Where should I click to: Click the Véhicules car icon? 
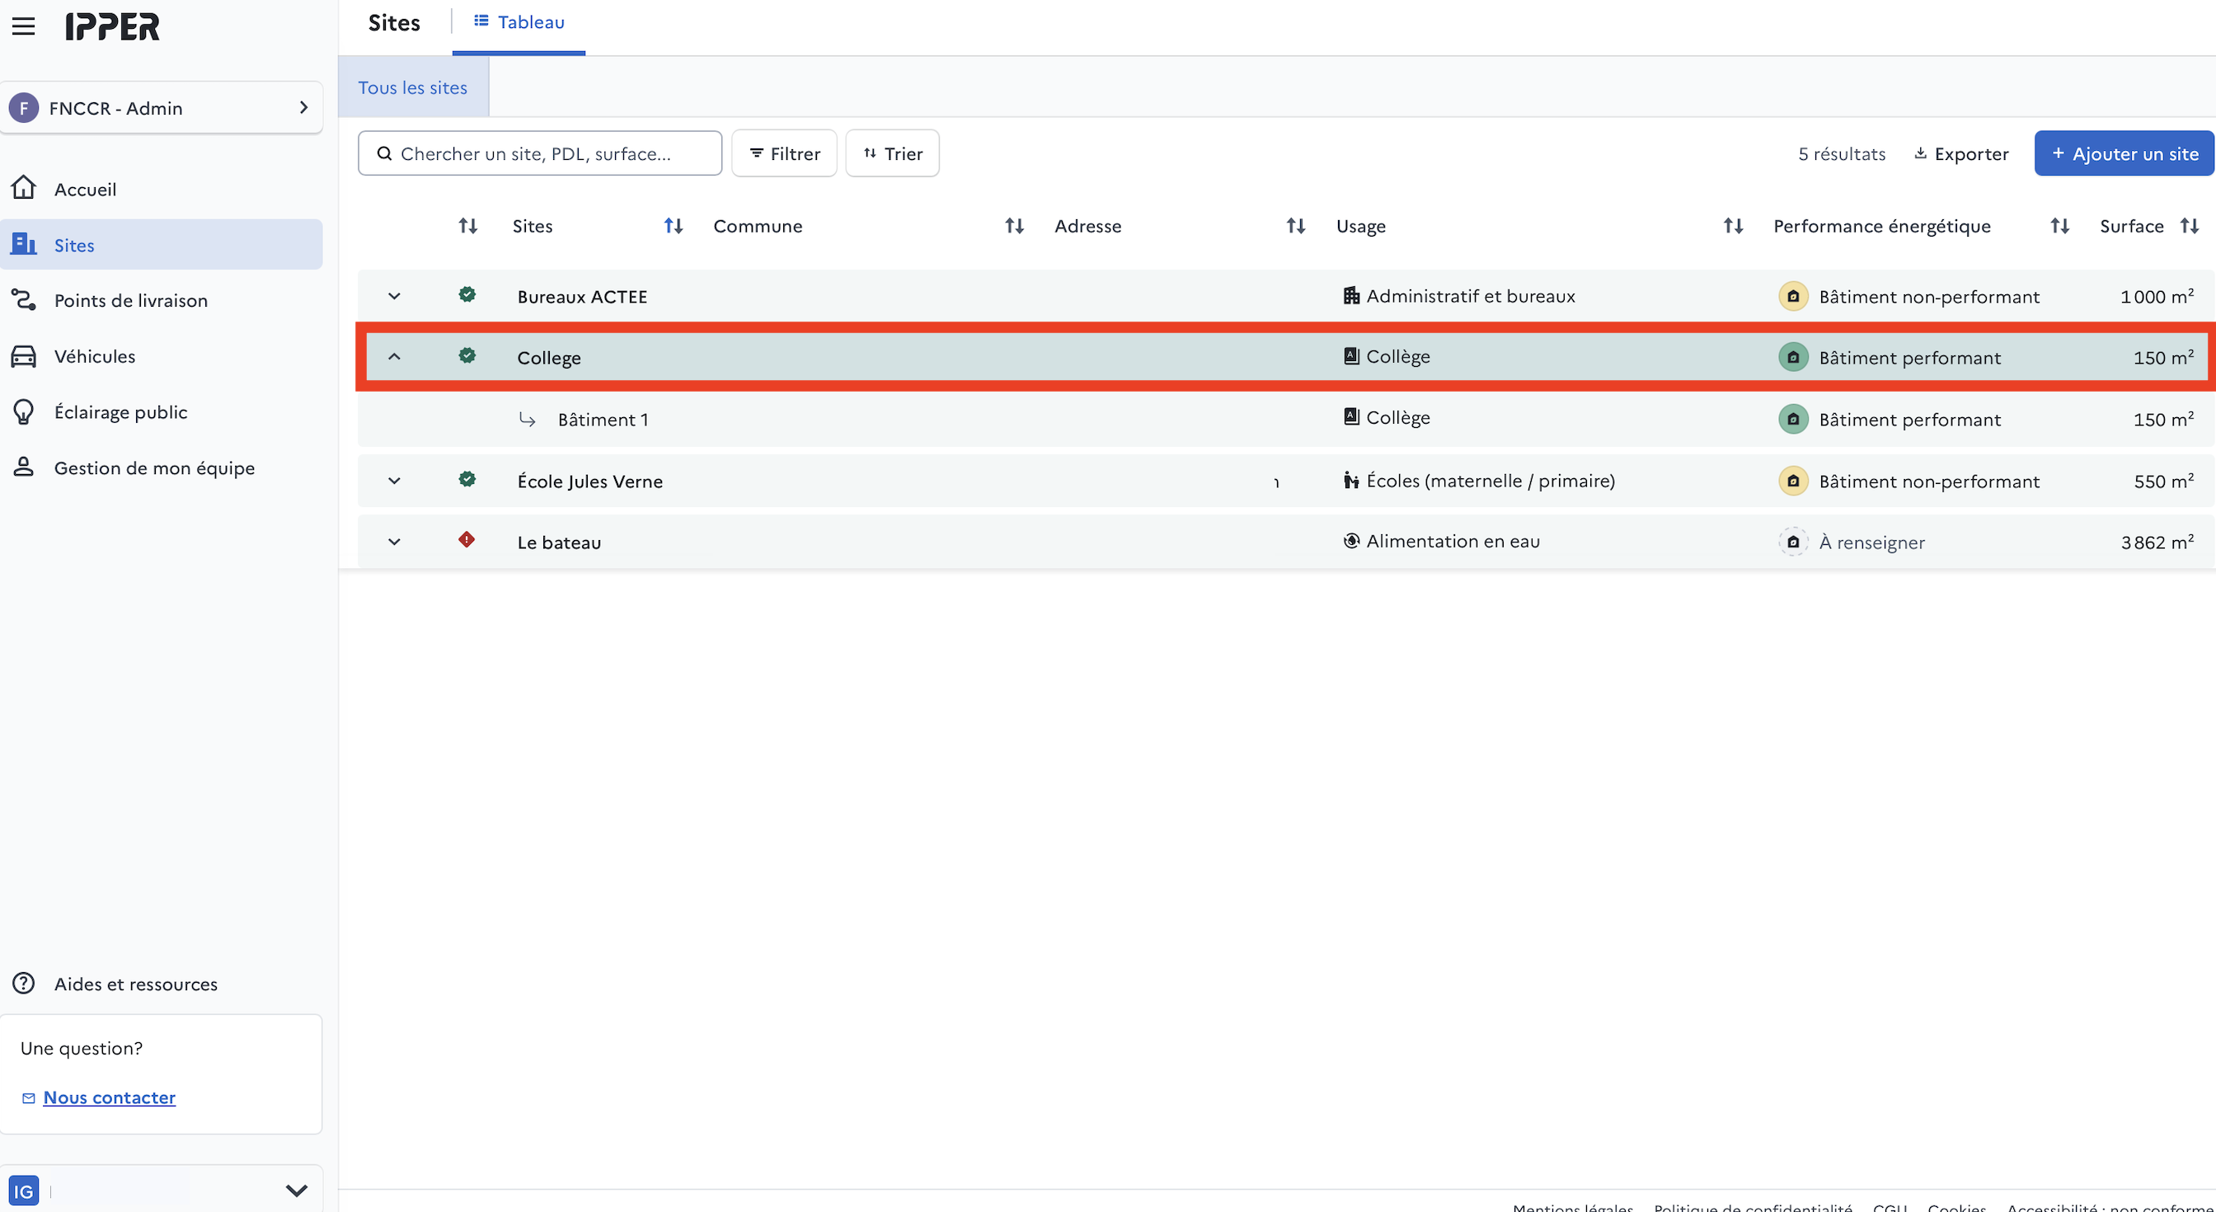click(23, 356)
